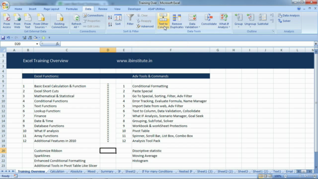Click into the formula bar
The image size is (318, 179).
(x=187, y=44)
